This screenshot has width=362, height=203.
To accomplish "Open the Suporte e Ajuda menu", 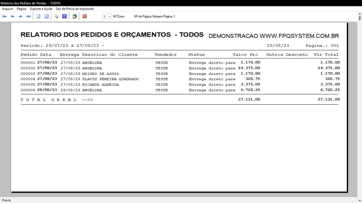I will 41,9.
